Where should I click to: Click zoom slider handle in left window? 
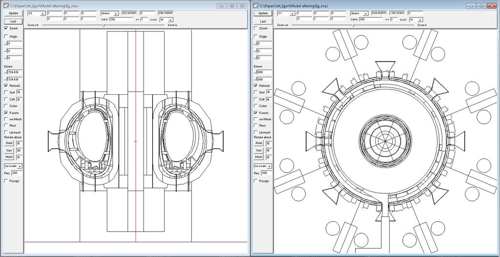pos(104,25)
